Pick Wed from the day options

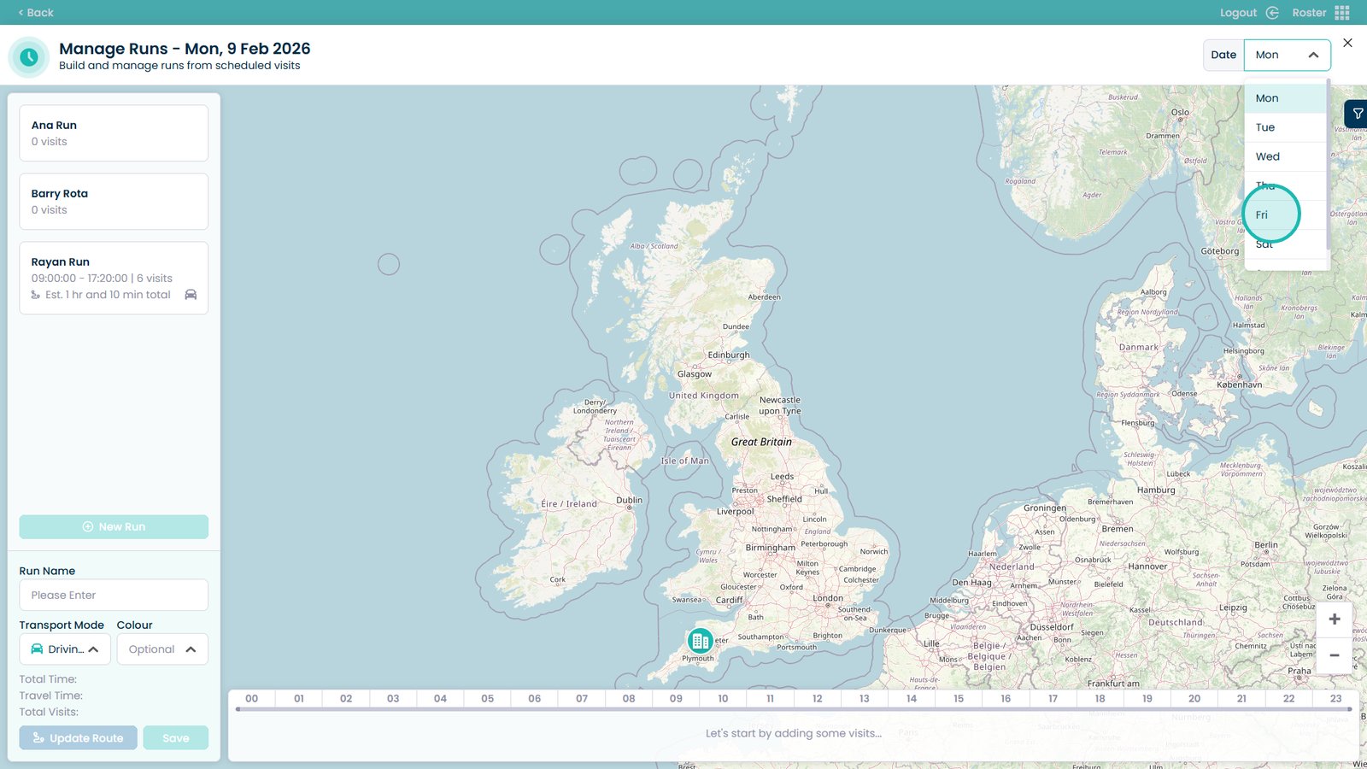[x=1267, y=156]
